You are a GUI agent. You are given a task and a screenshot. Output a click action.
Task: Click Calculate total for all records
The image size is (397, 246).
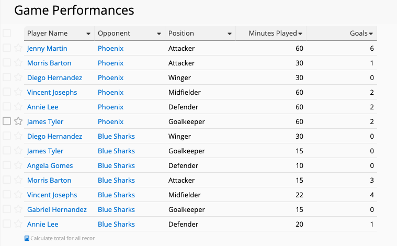(x=63, y=238)
